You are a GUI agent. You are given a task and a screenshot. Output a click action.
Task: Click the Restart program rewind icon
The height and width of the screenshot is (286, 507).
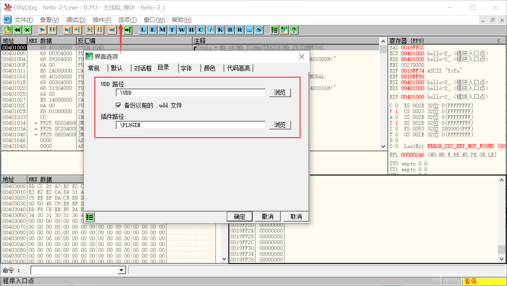[x=17, y=30]
